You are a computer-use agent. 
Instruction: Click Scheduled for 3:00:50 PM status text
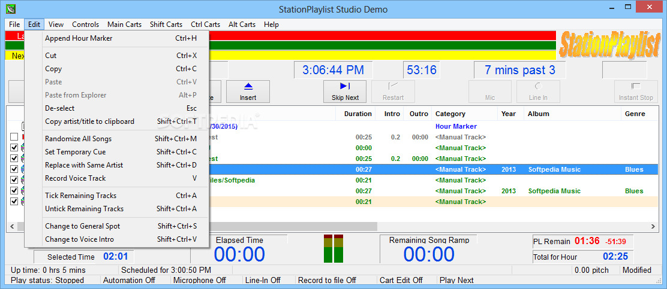click(166, 270)
